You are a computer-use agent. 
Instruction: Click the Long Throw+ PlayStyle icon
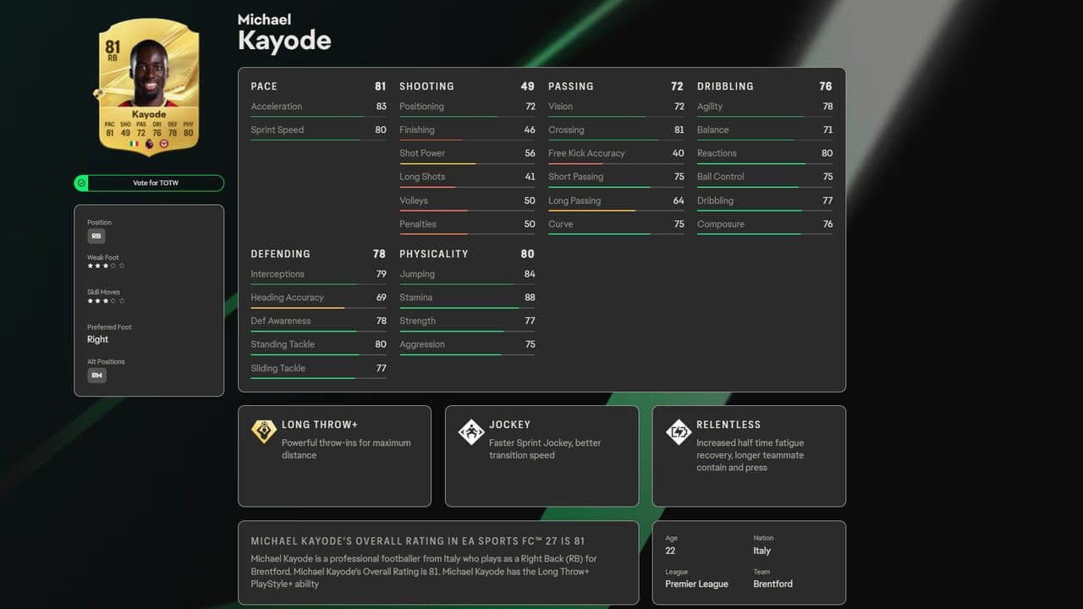[x=264, y=431]
